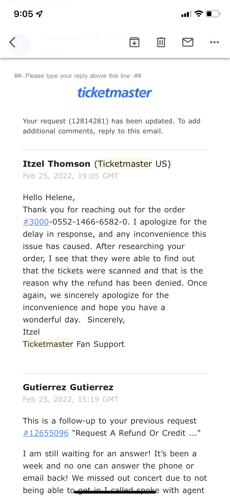230x498 pixels.
Task: Mark the email unread via envelope icon
Action: point(188,42)
